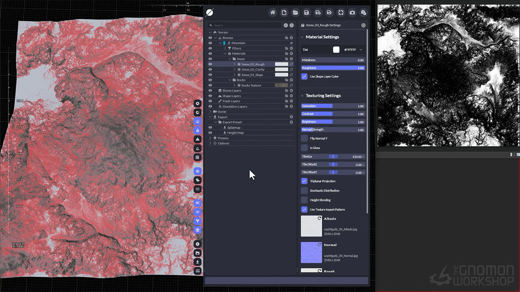The height and width of the screenshot is (292, 520).
Task: Adjust the Roughness slider
Action: click(x=333, y=68)
